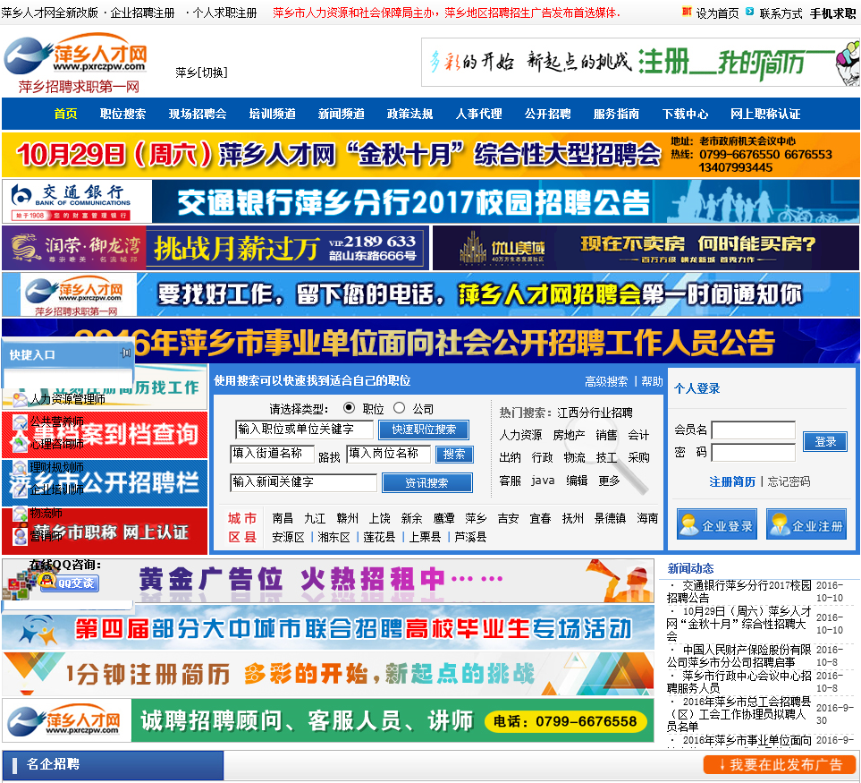
Task: Click the 企业注册 button with person icon
Action: 806,524
